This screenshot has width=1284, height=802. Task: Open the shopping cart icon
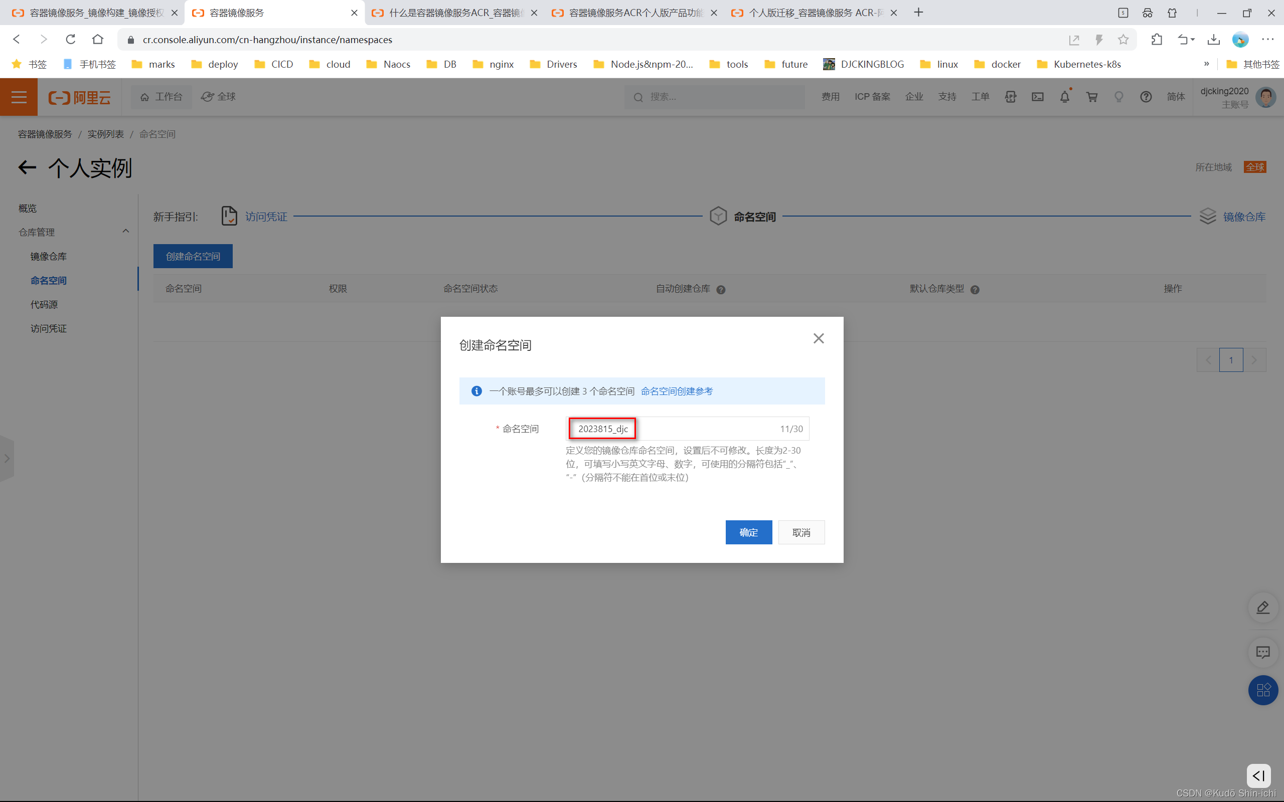[x=1092, y=97]
